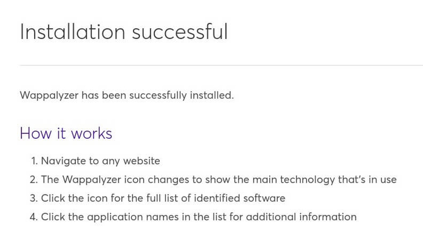
Task: Click the "Installation successful" page heading
Action: [124, 32]
